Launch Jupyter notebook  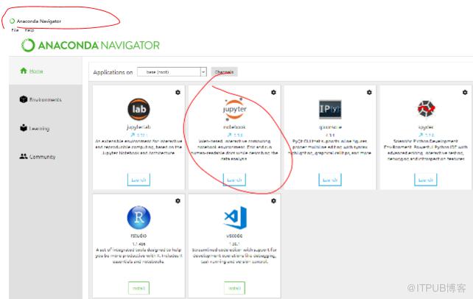234,180
